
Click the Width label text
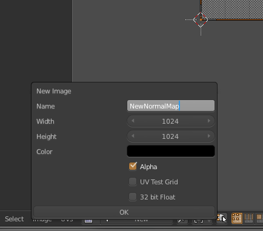45,121
